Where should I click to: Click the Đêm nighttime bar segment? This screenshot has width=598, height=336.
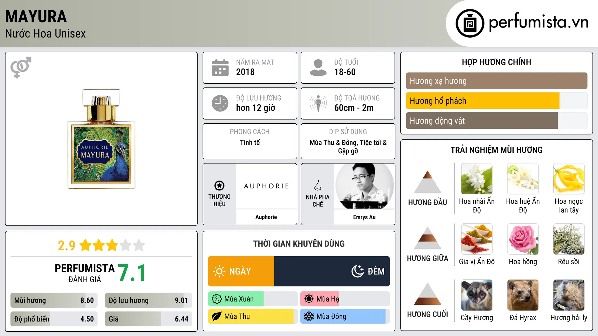[x=332, y=271]
